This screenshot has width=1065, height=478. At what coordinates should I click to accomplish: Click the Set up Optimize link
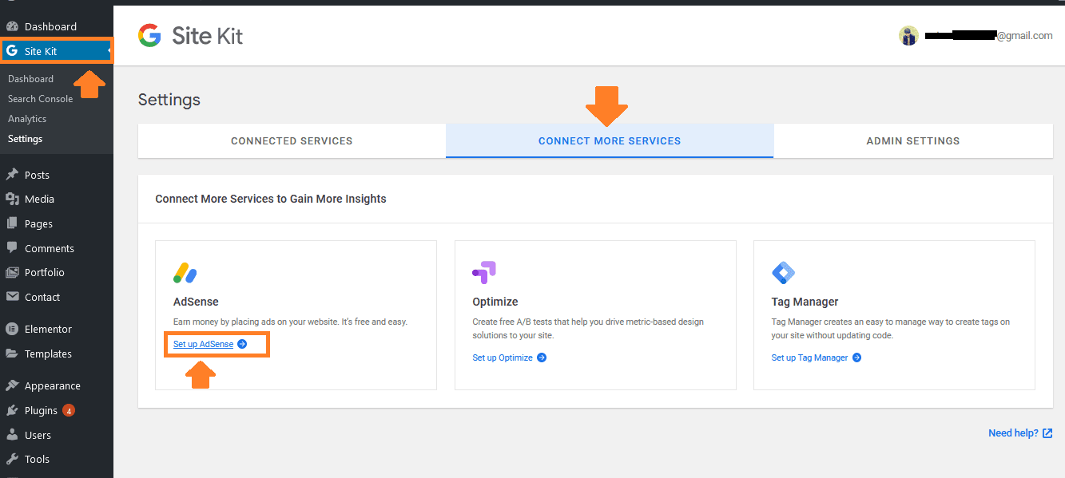[503, 358]
